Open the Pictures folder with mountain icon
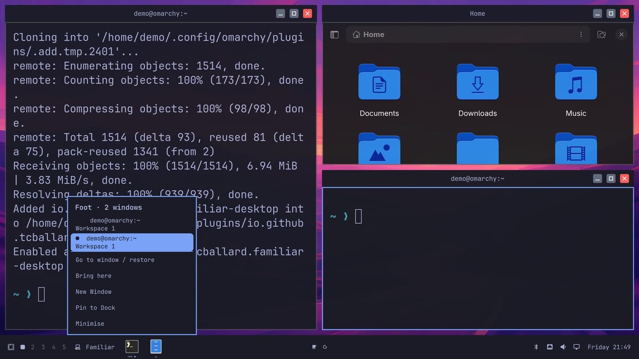 379,148
